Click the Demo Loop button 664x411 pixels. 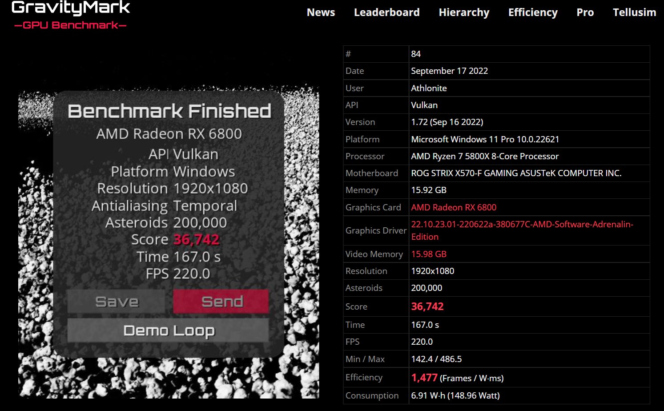click(x=169, y=330)
